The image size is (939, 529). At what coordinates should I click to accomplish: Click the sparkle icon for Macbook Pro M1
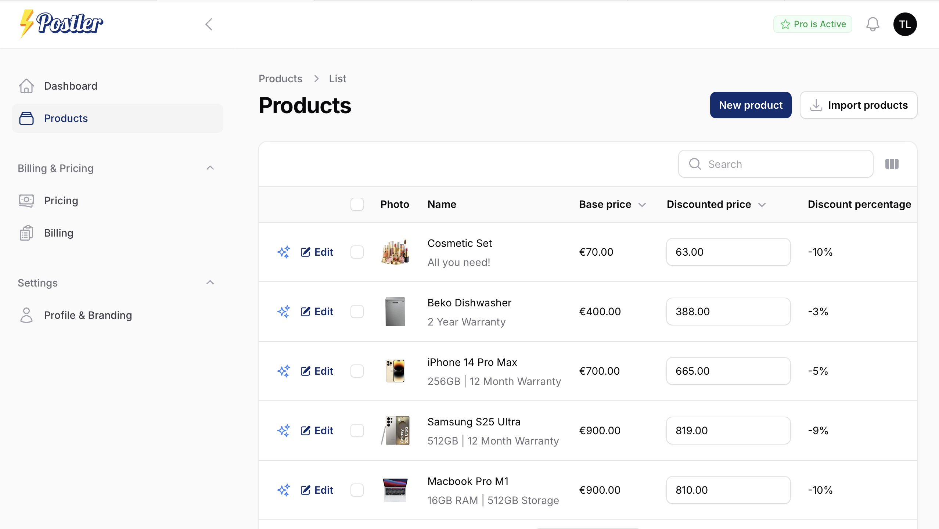(283, 490)
